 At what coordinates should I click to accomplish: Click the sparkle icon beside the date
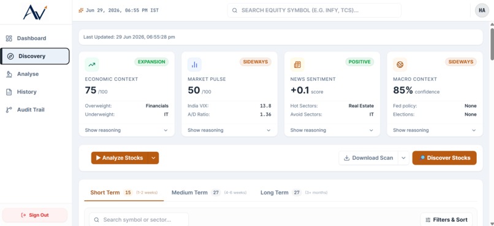[x=81, y=10]
